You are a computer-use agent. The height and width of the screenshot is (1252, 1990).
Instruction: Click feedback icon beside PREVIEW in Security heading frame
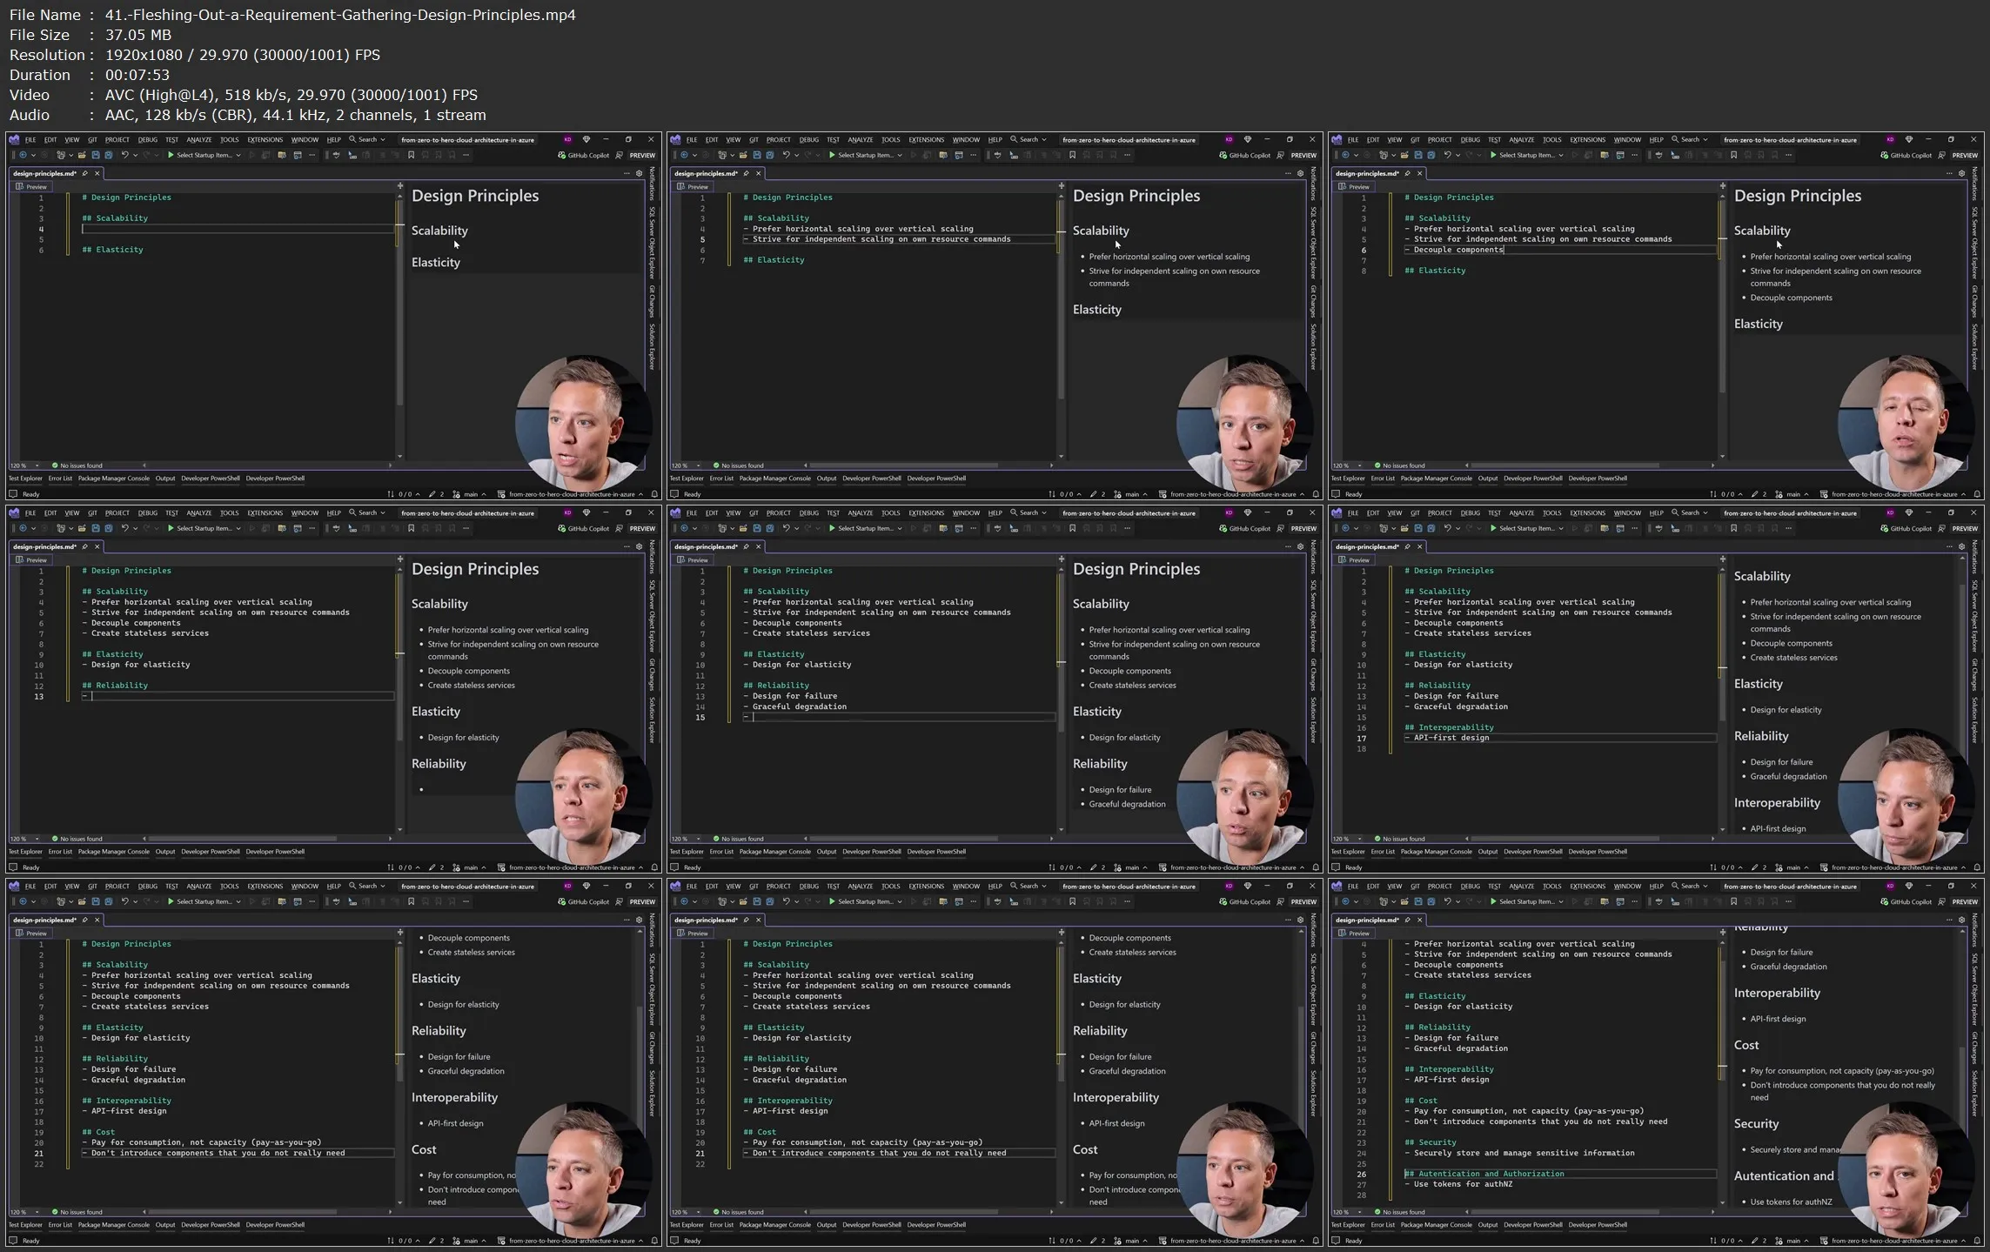click(x=1942, y=901)
